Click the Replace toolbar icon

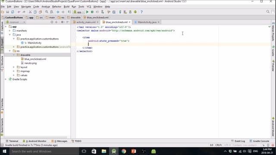coord(52,12)
